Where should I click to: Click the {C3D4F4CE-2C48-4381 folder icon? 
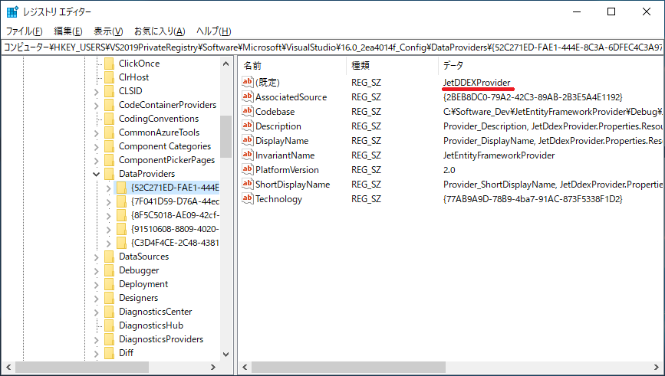click(121, 243)
